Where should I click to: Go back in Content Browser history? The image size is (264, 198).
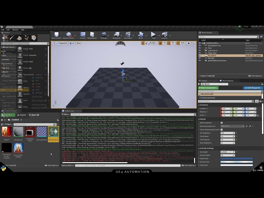(2, 120)
